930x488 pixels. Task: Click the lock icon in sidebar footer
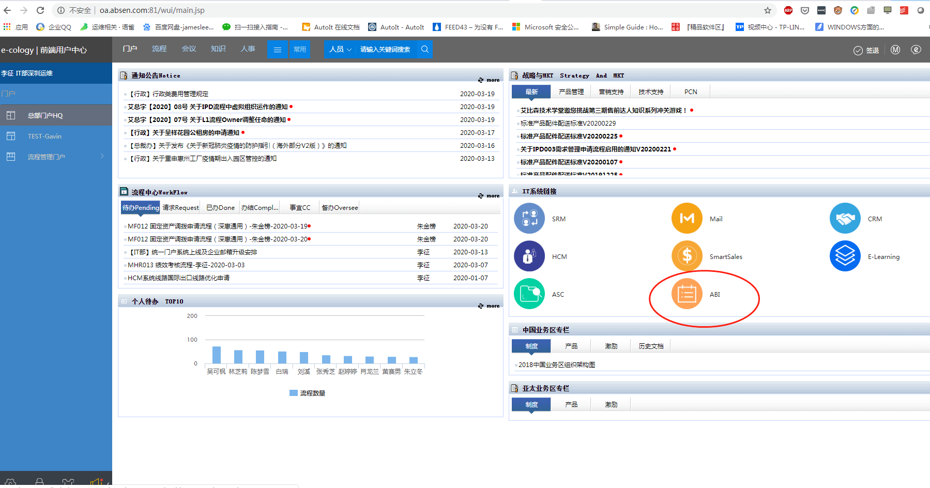click(39, 483)
